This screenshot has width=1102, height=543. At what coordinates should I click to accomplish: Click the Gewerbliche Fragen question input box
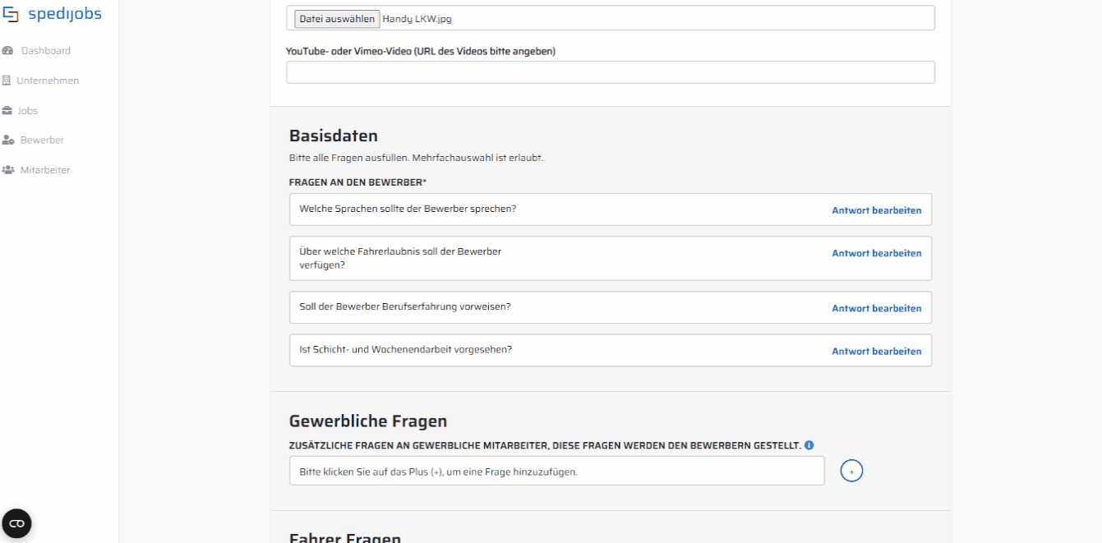pos(556,471)
